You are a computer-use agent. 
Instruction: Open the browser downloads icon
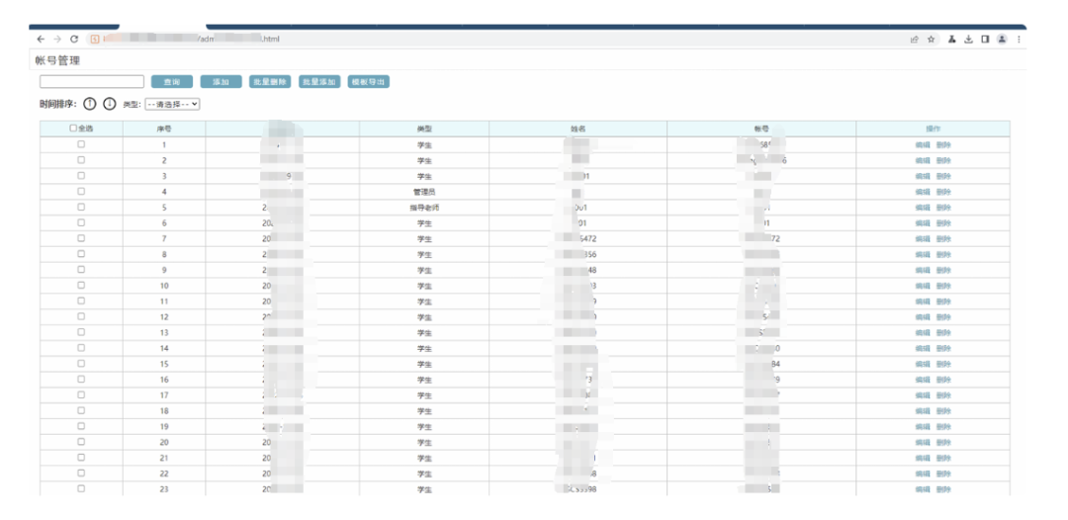click(x=968, y=40)
